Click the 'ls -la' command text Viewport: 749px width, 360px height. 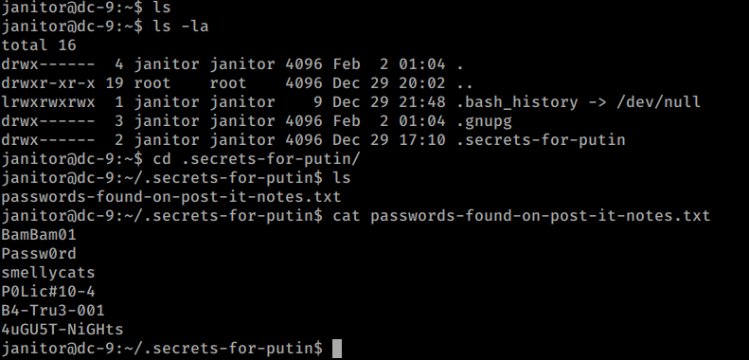tap(181, 27)
